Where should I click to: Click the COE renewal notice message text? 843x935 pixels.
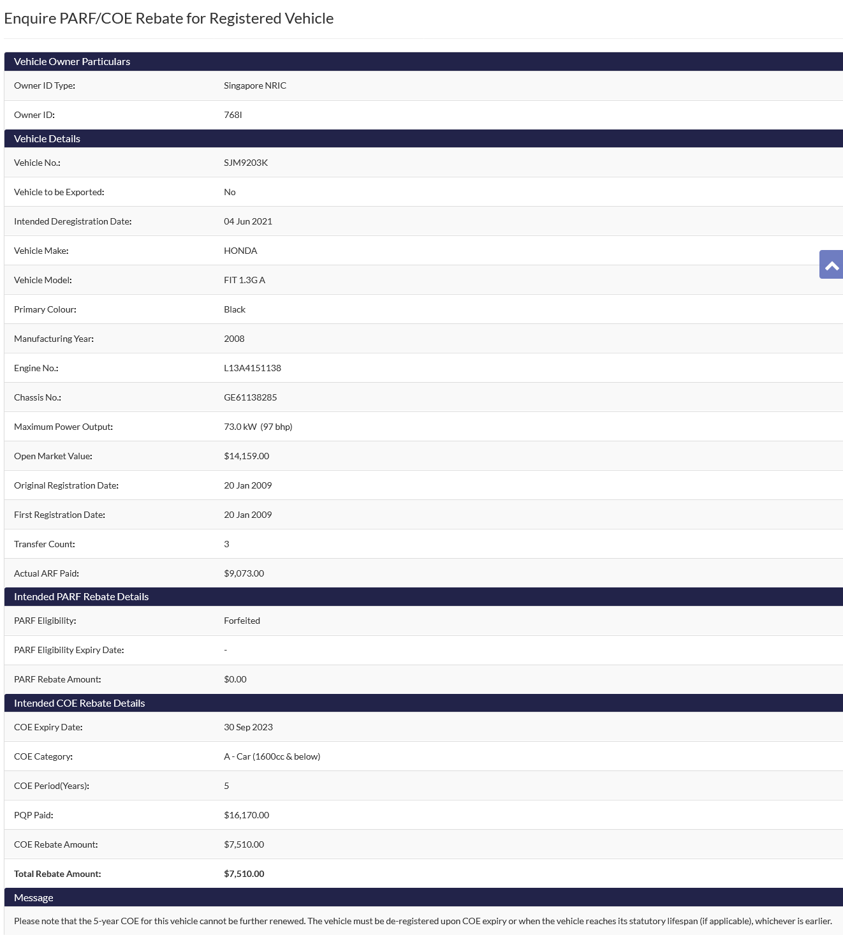(x=422, y=921)
